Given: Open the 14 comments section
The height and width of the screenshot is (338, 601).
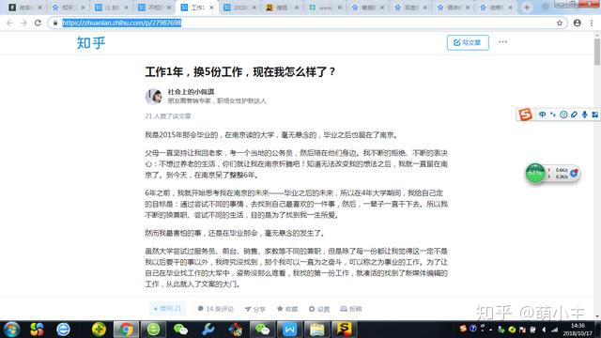Looking at the screenshot, I should pyautogui.click(x=215, y=309).
